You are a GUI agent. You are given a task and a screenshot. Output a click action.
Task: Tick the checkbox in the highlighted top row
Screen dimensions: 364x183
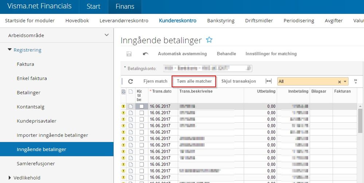coord(142,107)
